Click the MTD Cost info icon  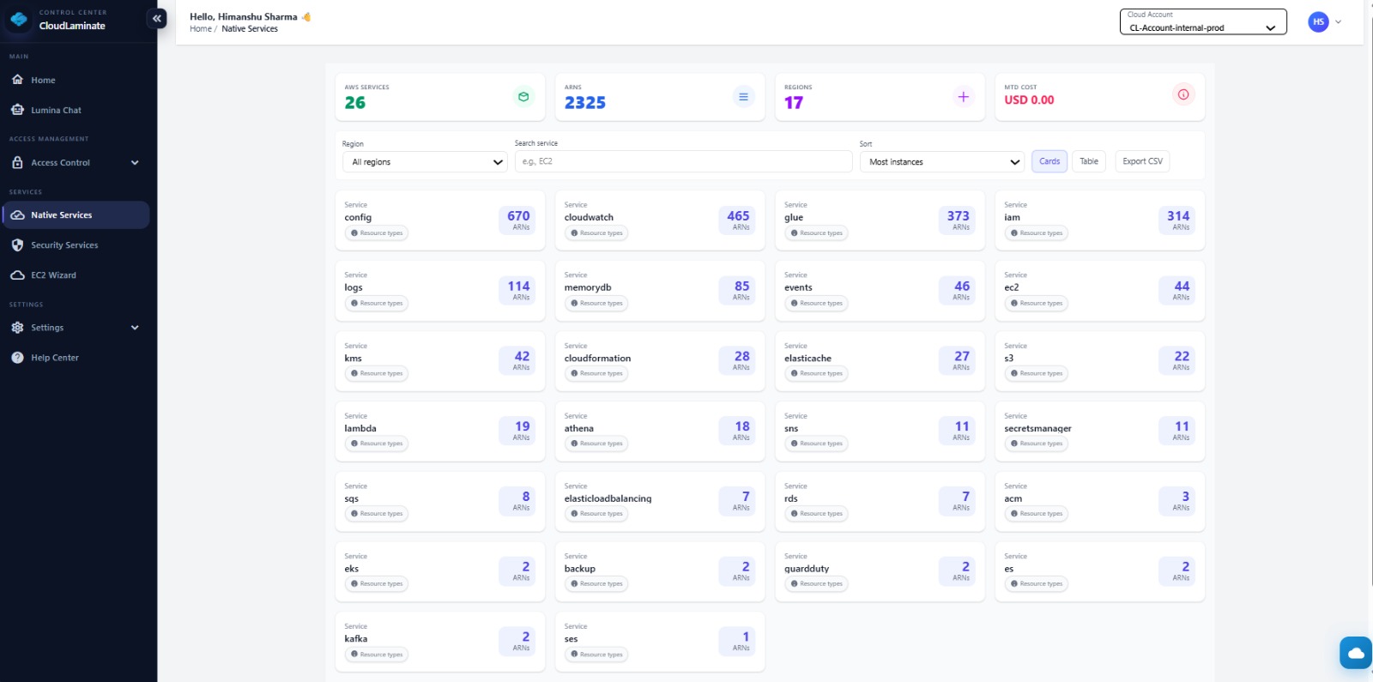coord(1182,94)
